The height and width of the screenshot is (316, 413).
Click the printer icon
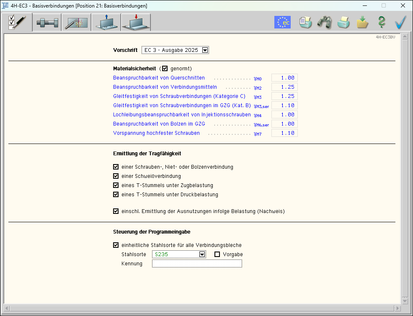coord(344,22)
